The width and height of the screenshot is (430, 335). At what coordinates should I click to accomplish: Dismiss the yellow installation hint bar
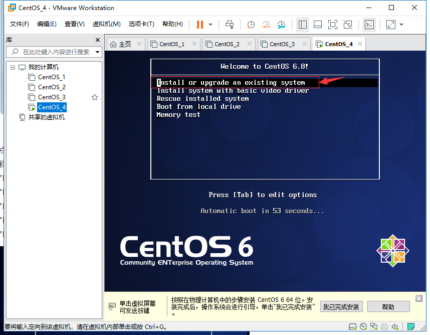click(x=419, y=298)
